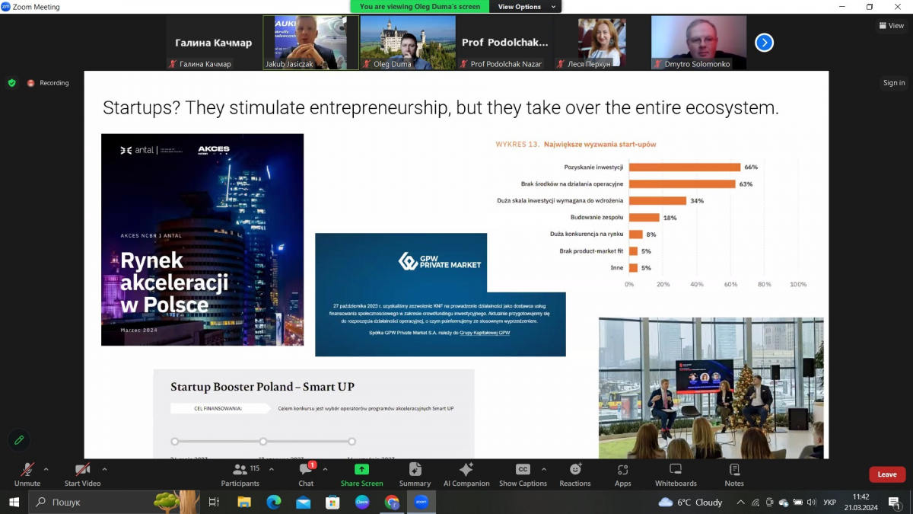Click the Zoom icon on the taskbar
The height and width of the screenshot is (514, 913).
[421, 502]
